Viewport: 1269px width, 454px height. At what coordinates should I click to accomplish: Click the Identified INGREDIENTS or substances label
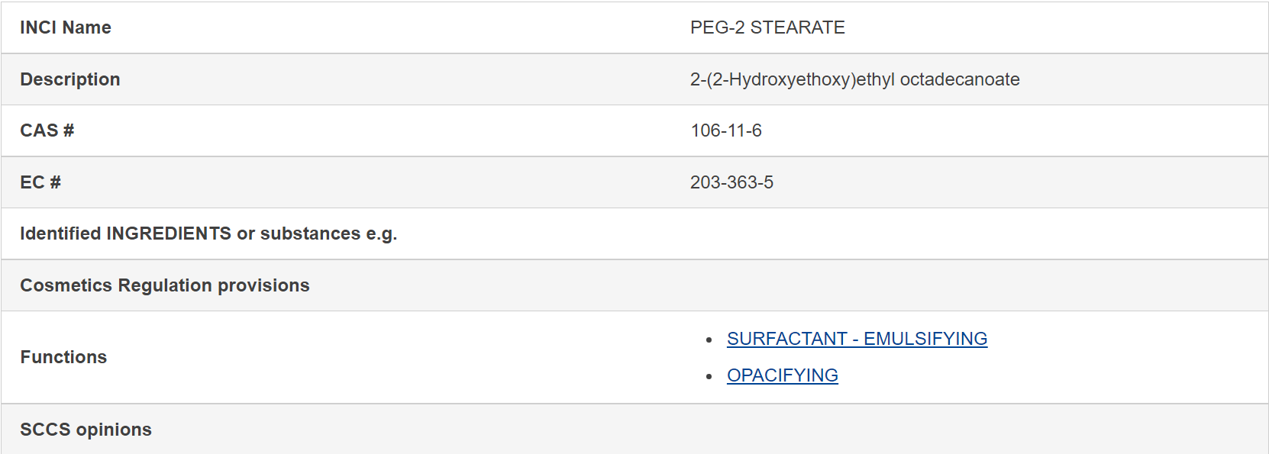click(x=208, y=233)
